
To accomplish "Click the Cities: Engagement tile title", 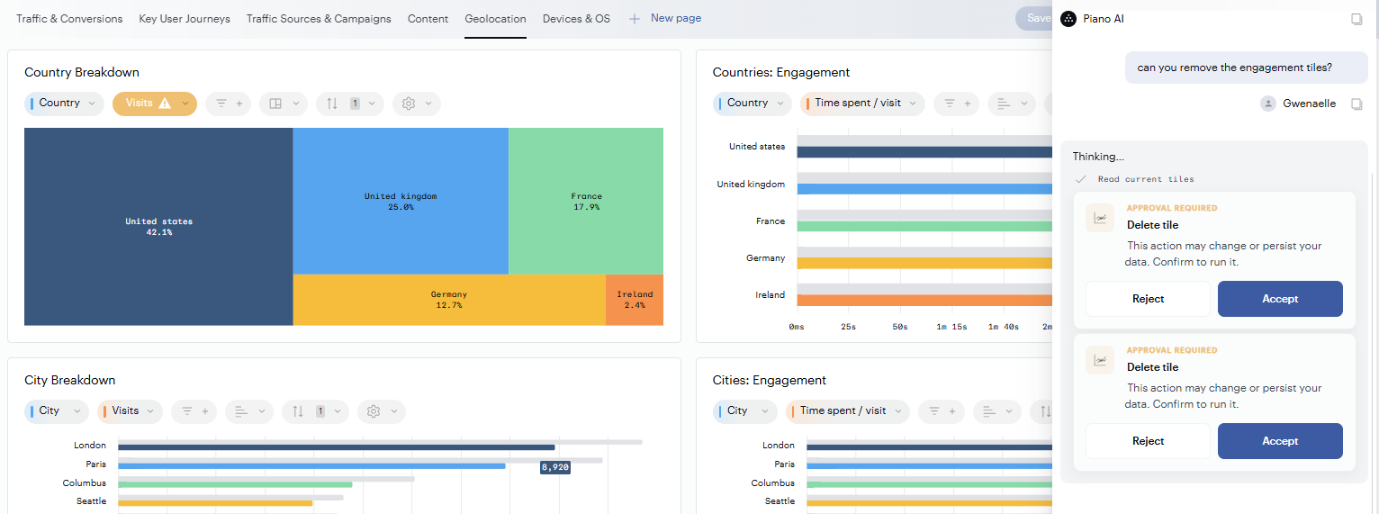I will click(770, 380).
